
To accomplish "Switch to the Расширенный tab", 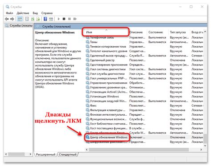I will (x=45, y=154).
